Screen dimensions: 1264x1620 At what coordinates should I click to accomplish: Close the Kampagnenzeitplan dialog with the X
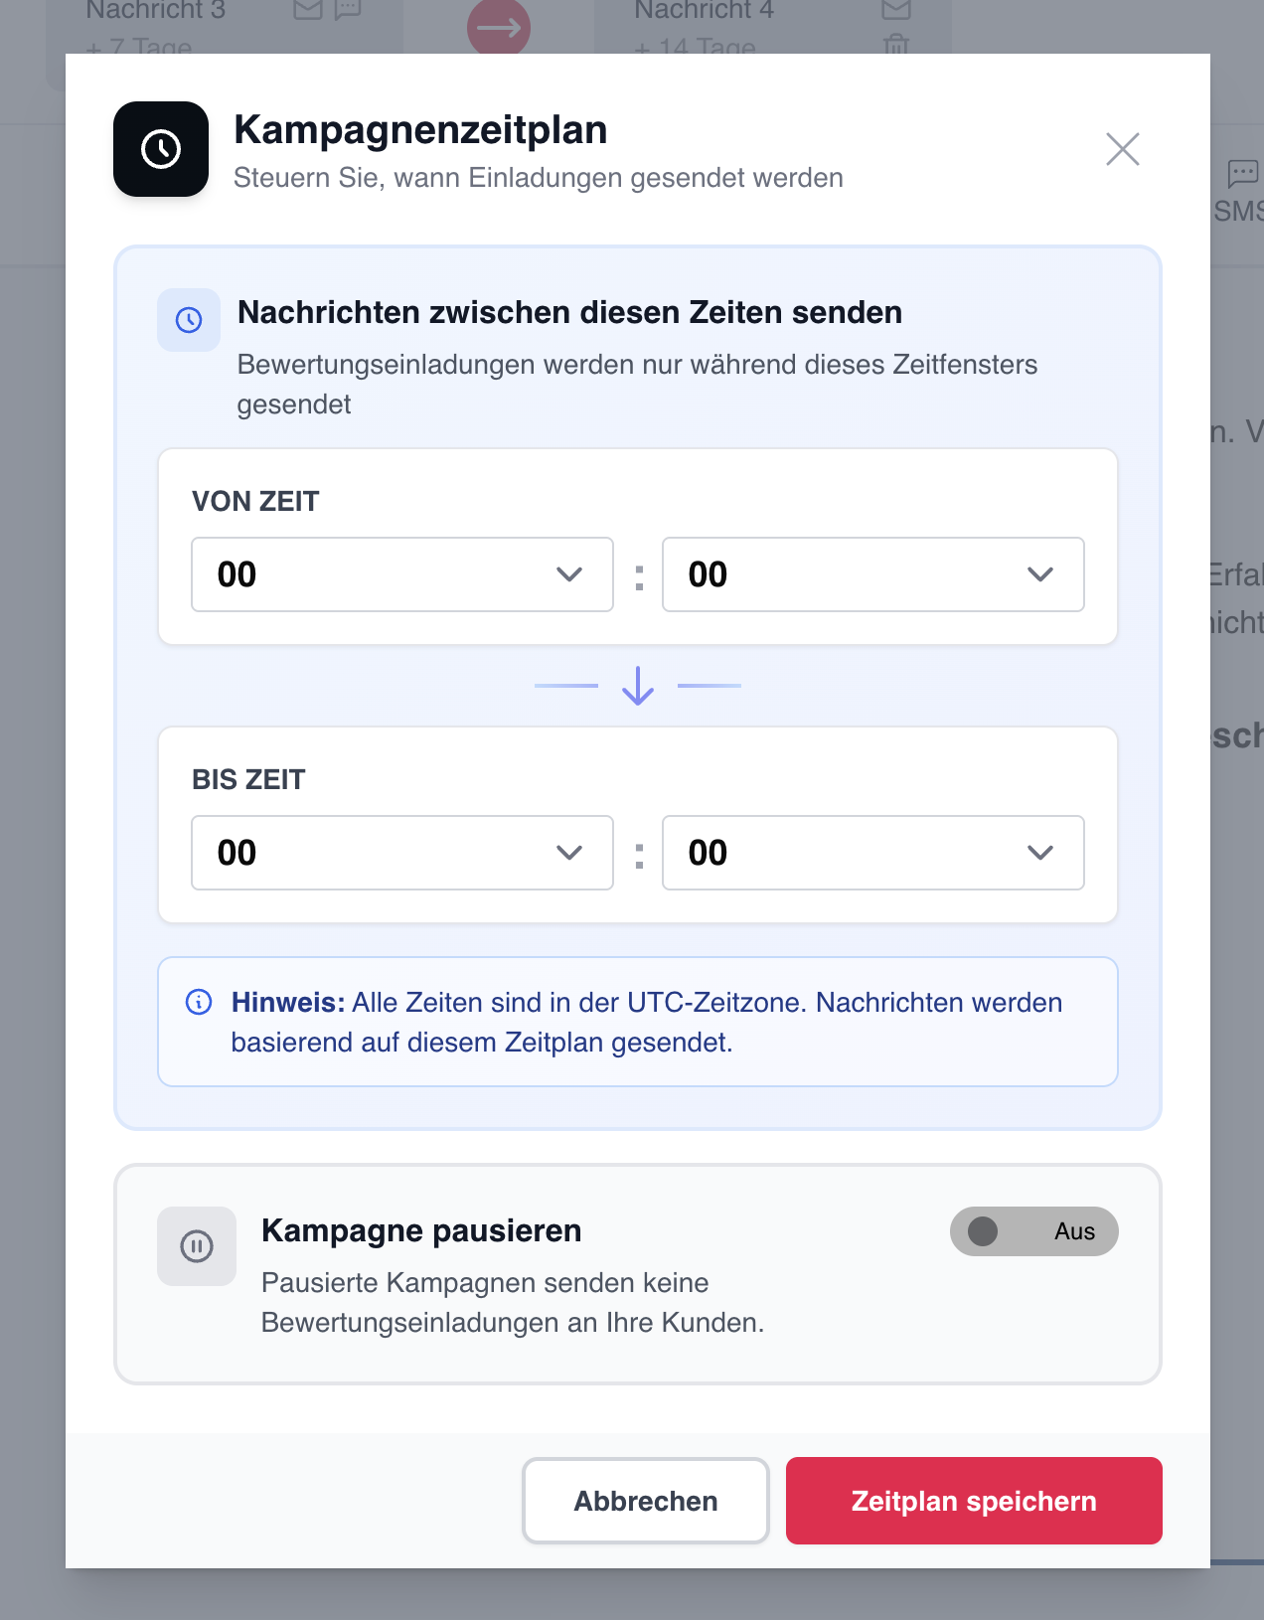tap(1123, 149)
